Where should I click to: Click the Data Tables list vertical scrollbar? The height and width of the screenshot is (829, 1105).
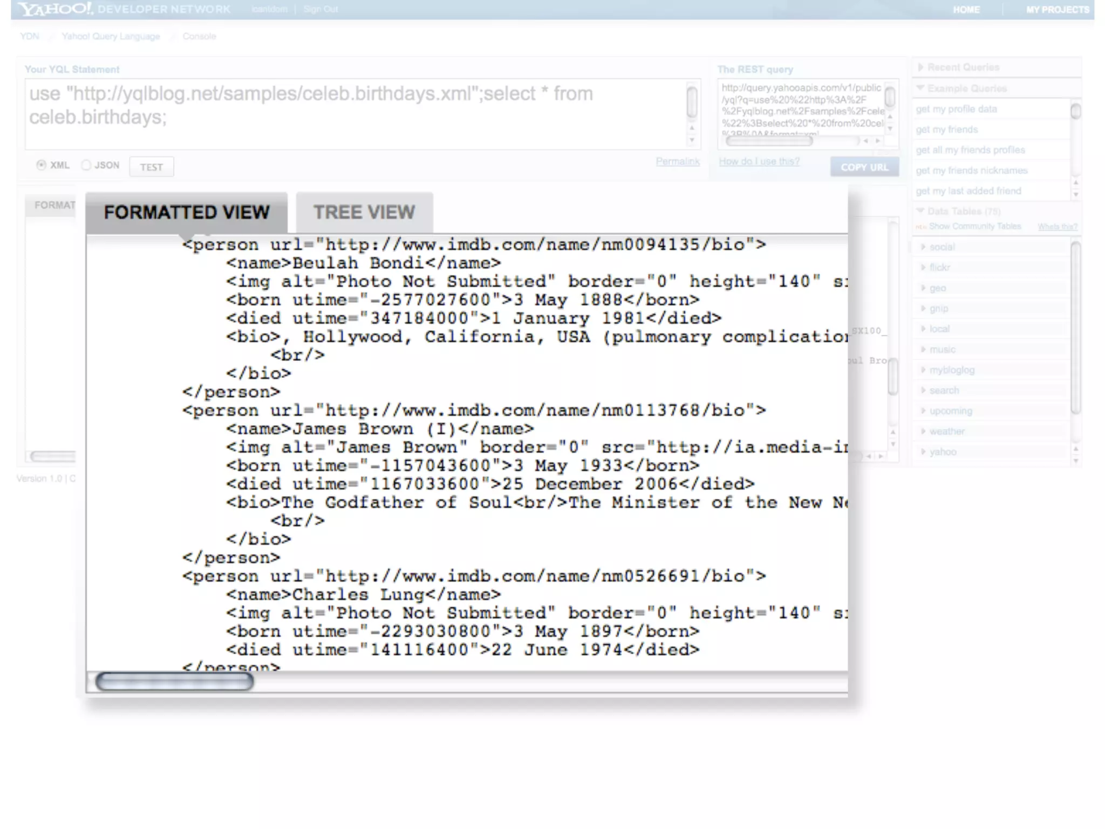[1075, 328]
